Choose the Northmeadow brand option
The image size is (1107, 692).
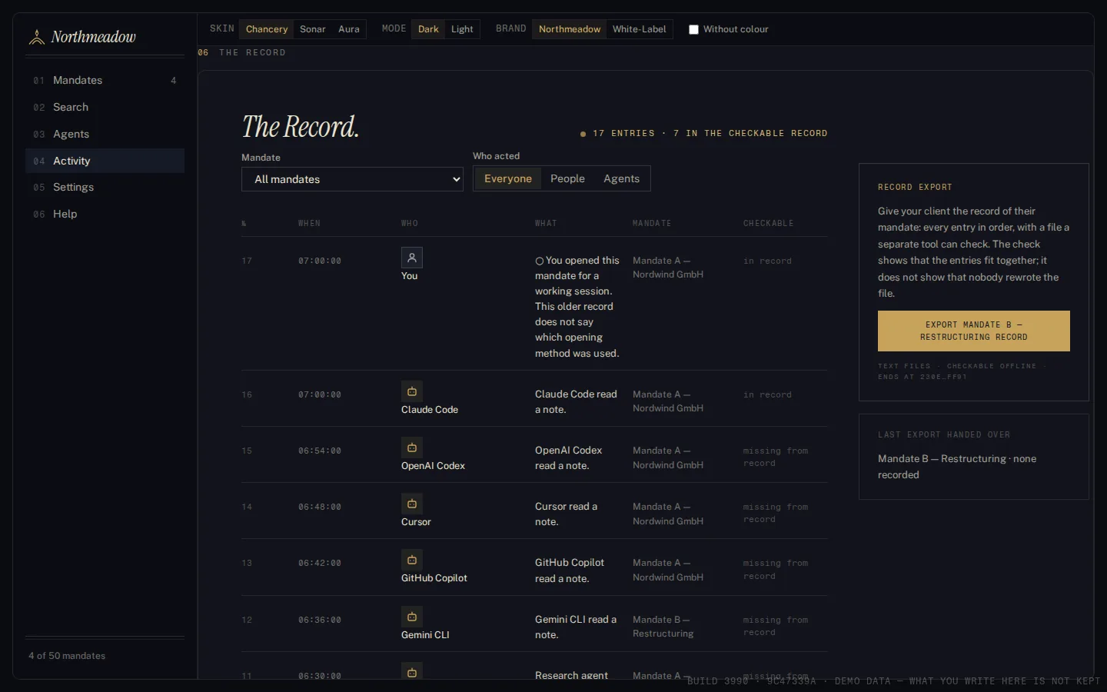pyautogui.click(x=570, y=29)
